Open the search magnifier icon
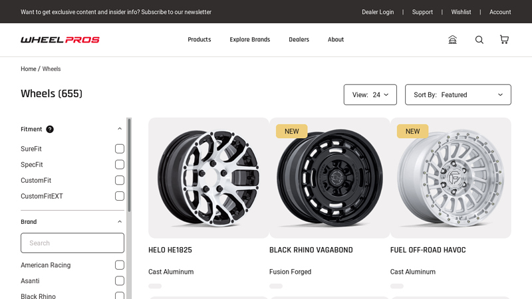 (x=479, y=40)
